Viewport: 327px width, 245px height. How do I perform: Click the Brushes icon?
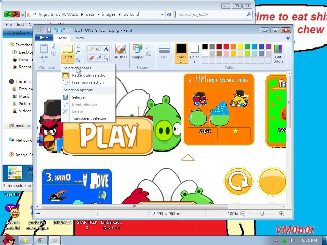click(x=120, y=49)
